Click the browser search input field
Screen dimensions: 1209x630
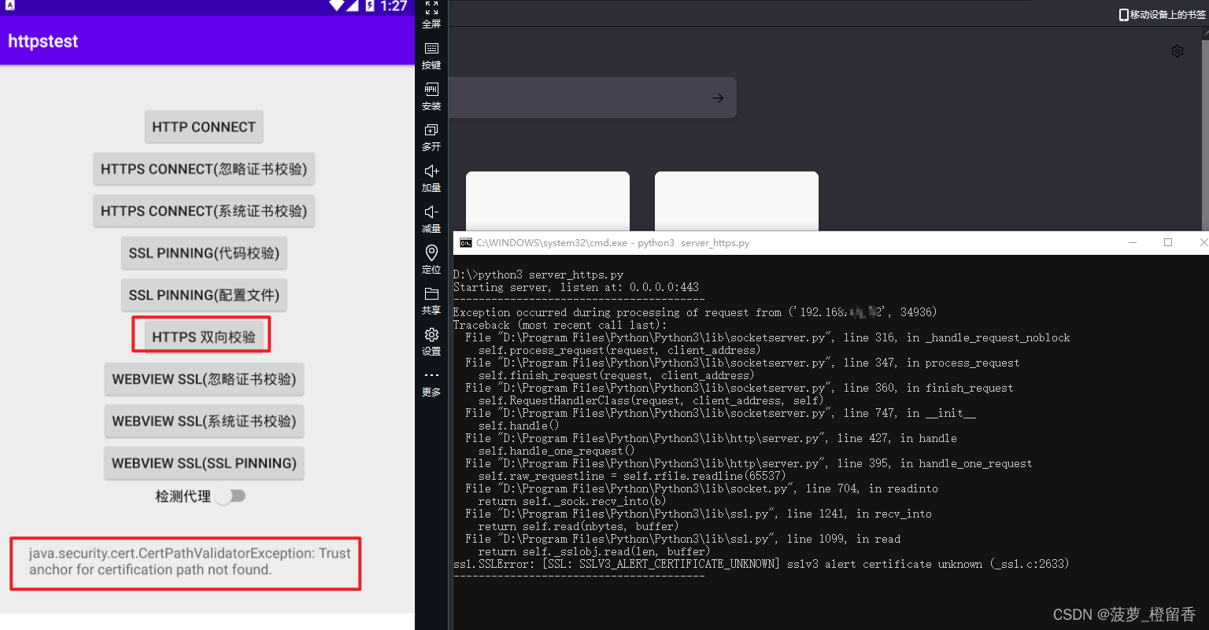(593, 98)
